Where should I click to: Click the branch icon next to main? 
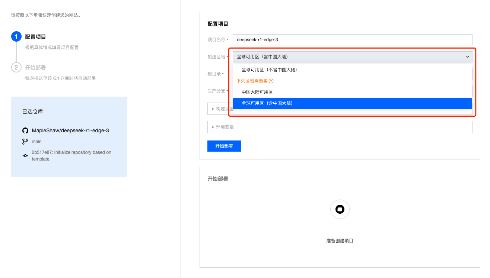25,141
